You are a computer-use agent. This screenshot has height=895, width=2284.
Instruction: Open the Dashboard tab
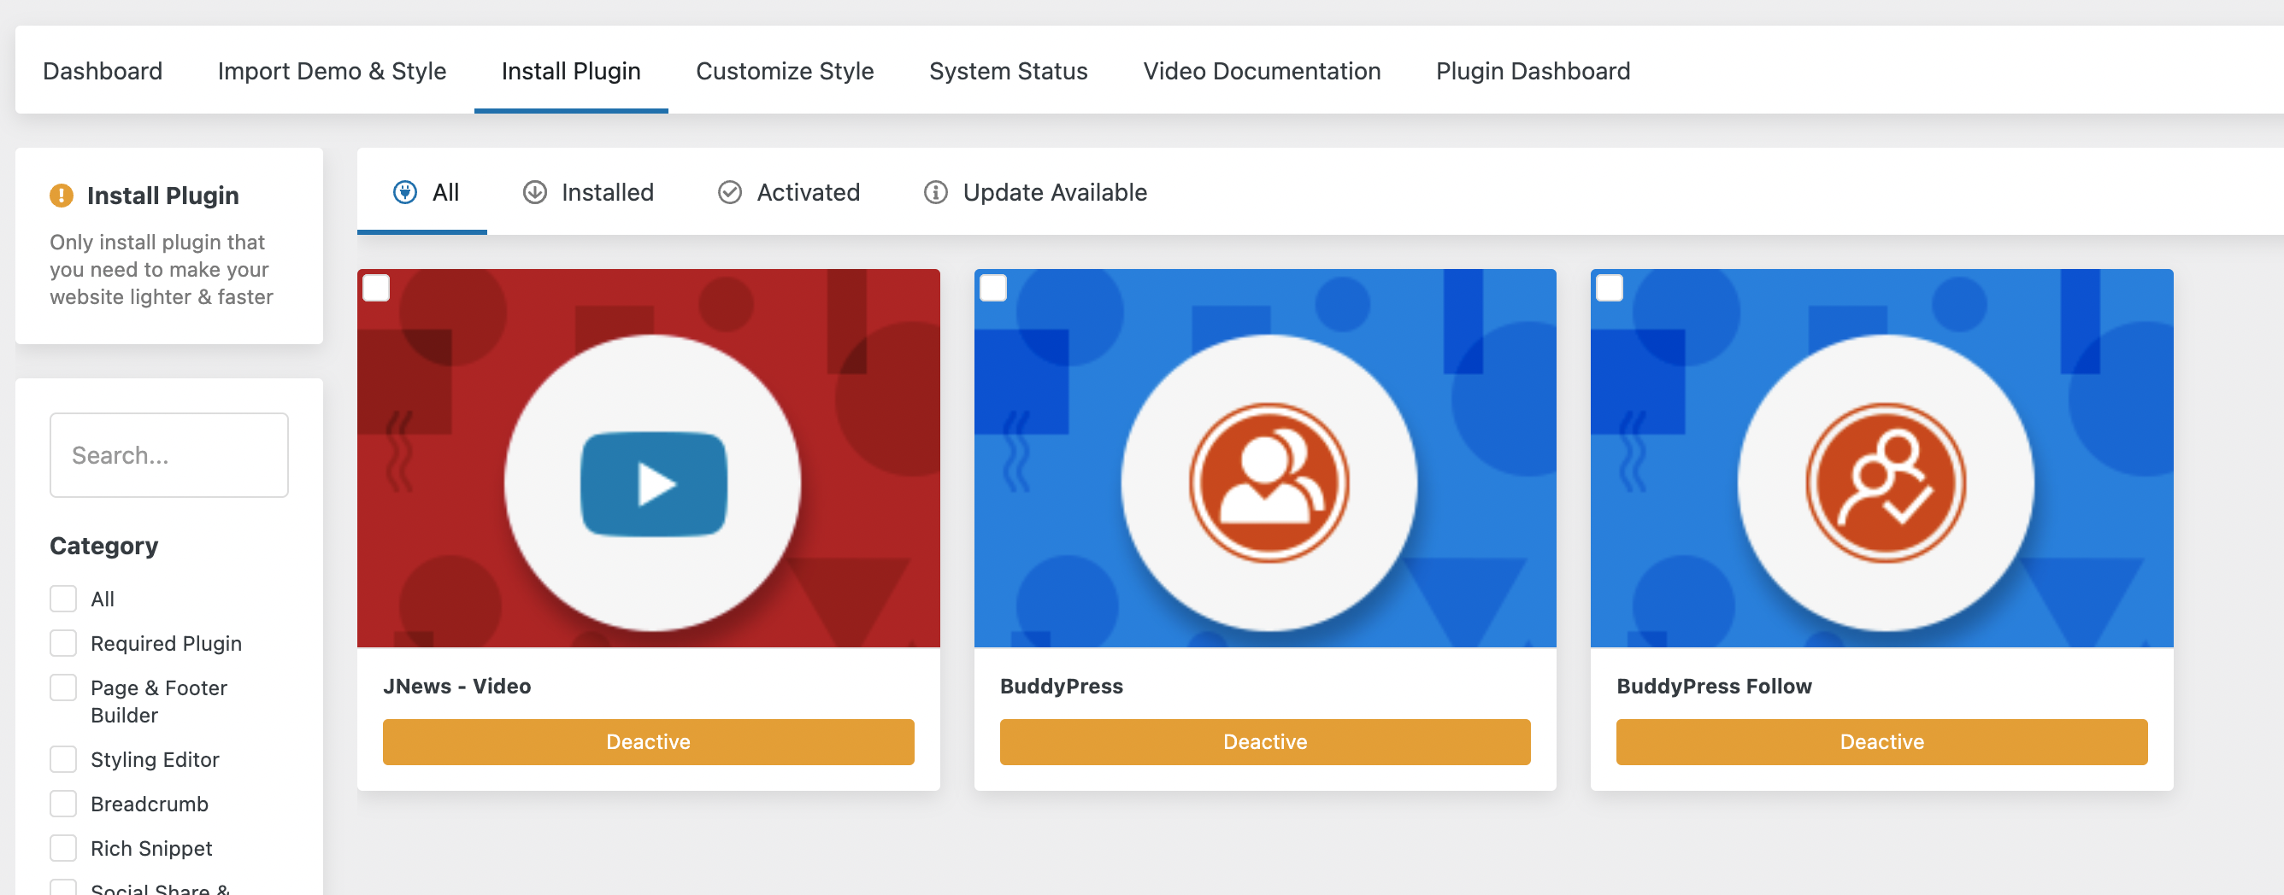click(103, 71)
